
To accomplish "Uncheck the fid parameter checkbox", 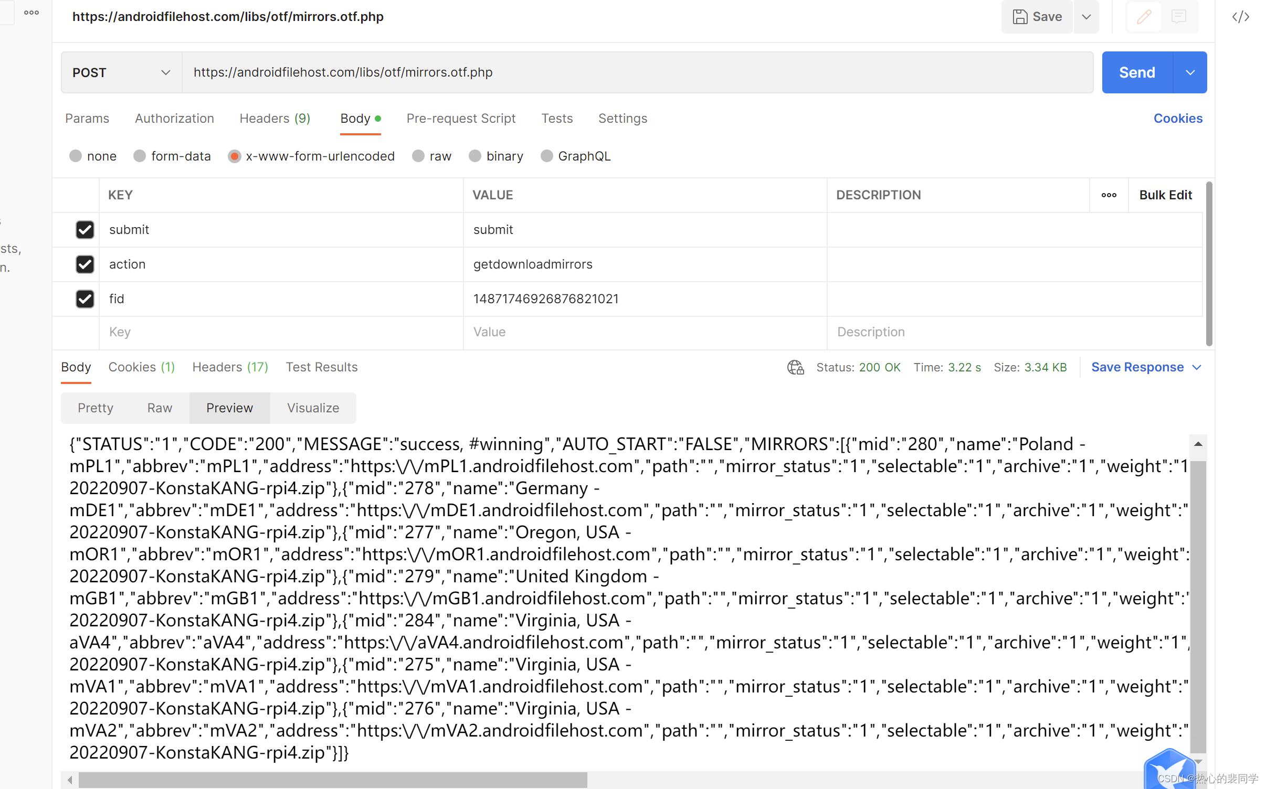I will coord(85,299).
